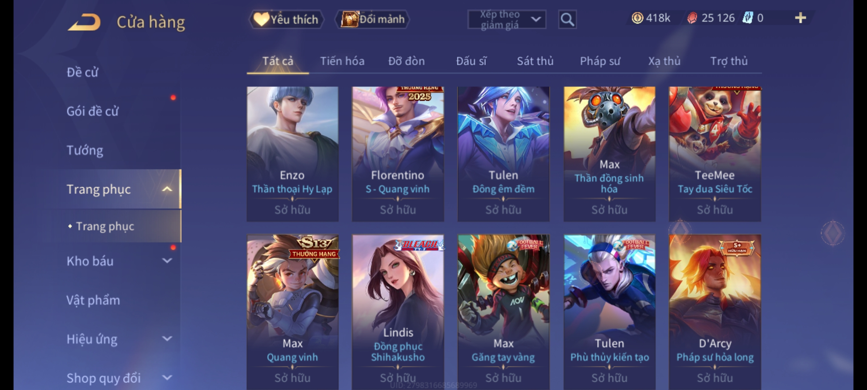Viewport: 867px width, 390px height.
Task: Select the Enzo Thần thoại Hy Lạp skin card
Action: (293, 154)
